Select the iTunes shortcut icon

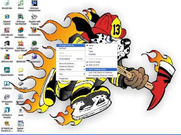click(x=21, y=3)
